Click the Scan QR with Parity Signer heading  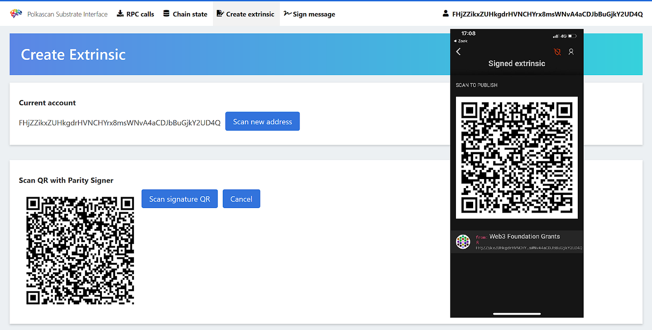66,180
